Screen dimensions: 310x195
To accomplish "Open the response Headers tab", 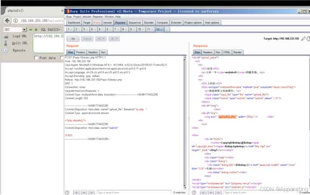I will [207, 52].
